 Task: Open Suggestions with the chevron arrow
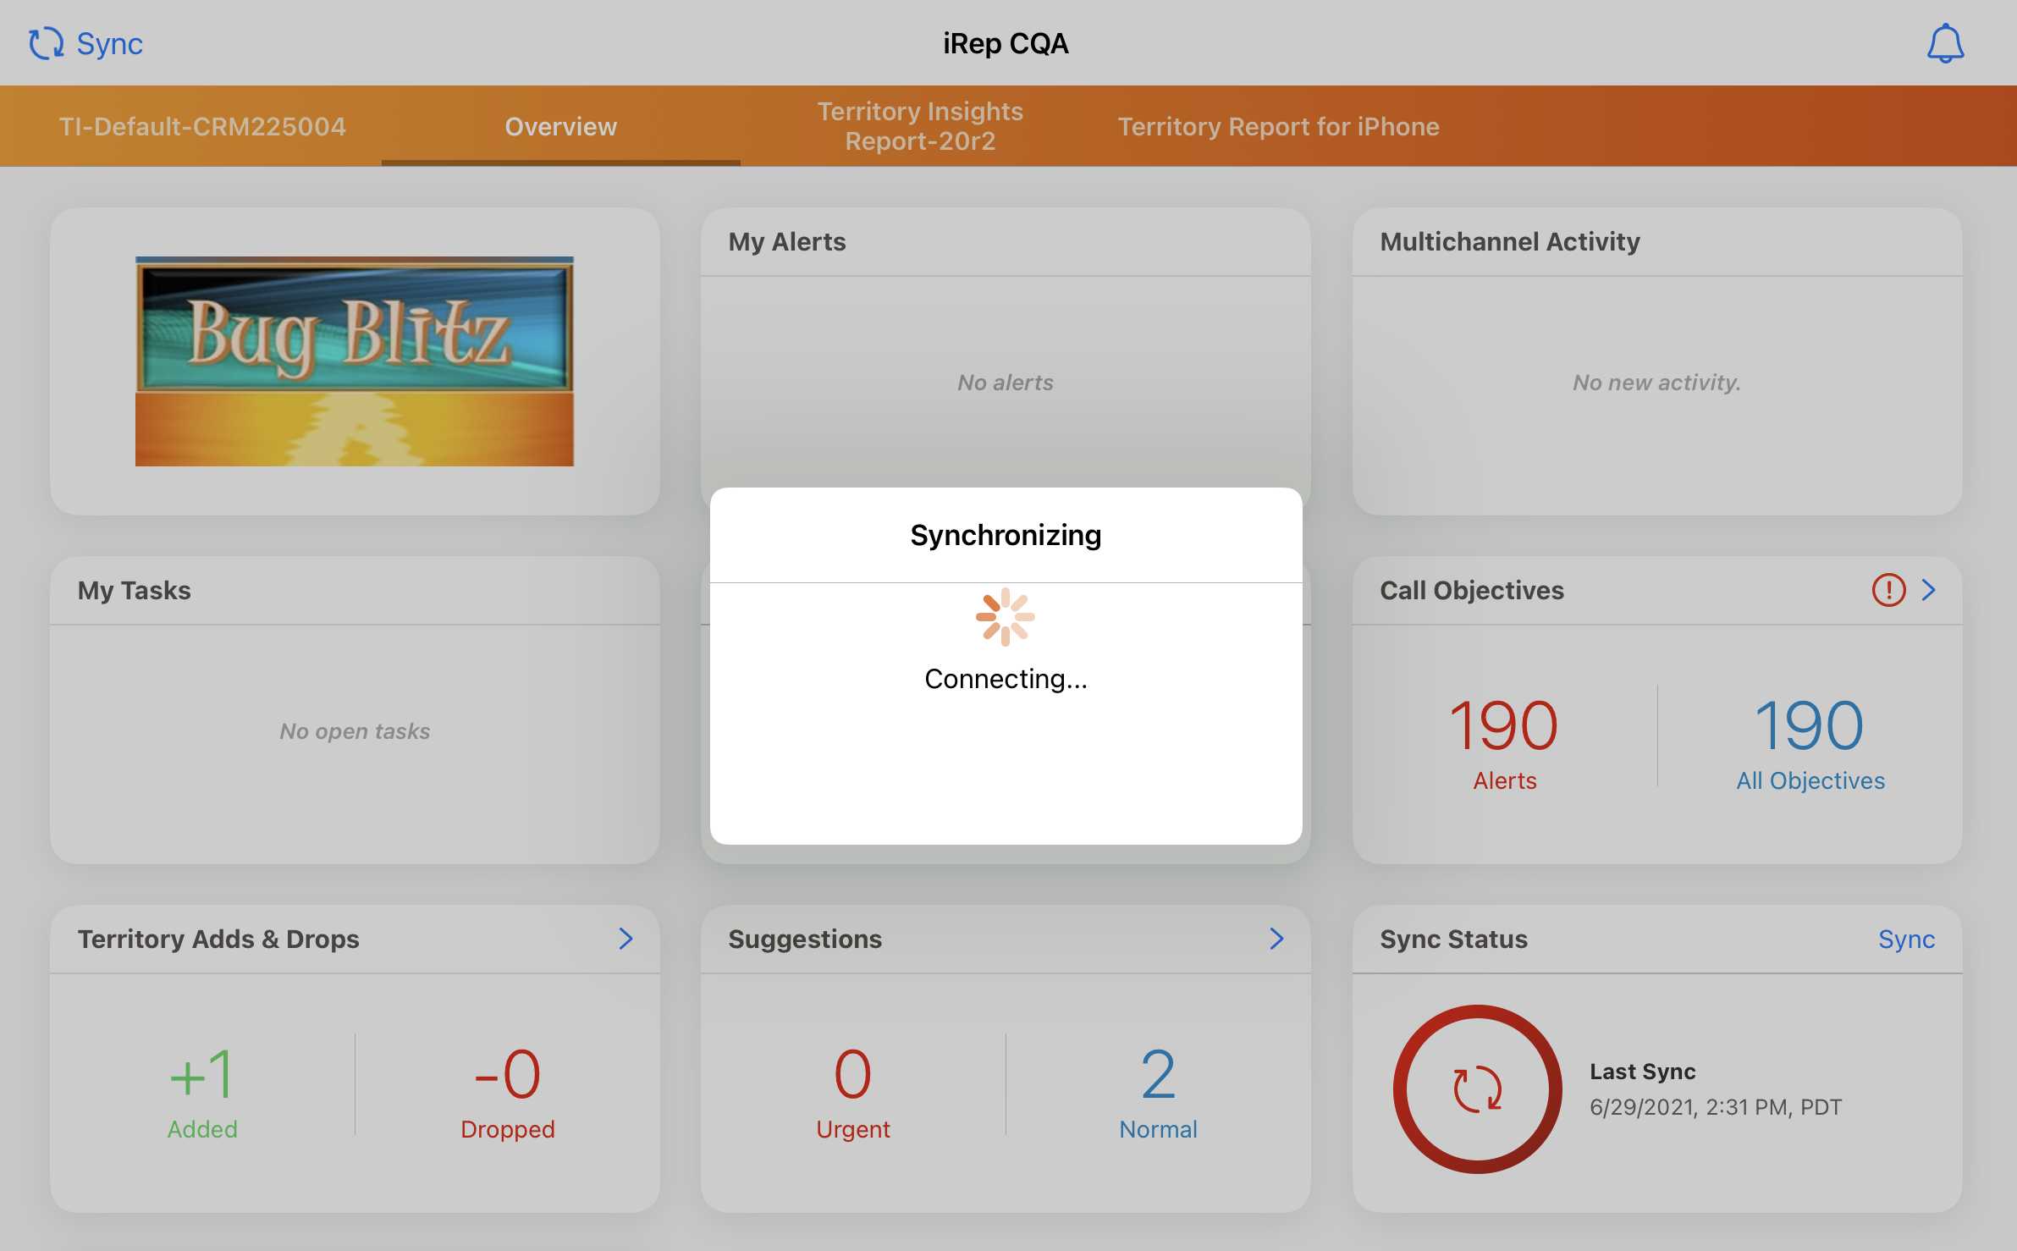[1276, 939]
